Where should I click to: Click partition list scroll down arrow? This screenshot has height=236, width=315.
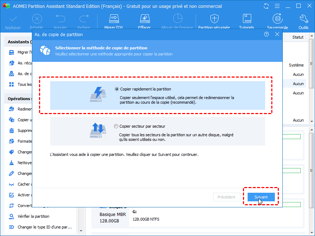[311, 121]
